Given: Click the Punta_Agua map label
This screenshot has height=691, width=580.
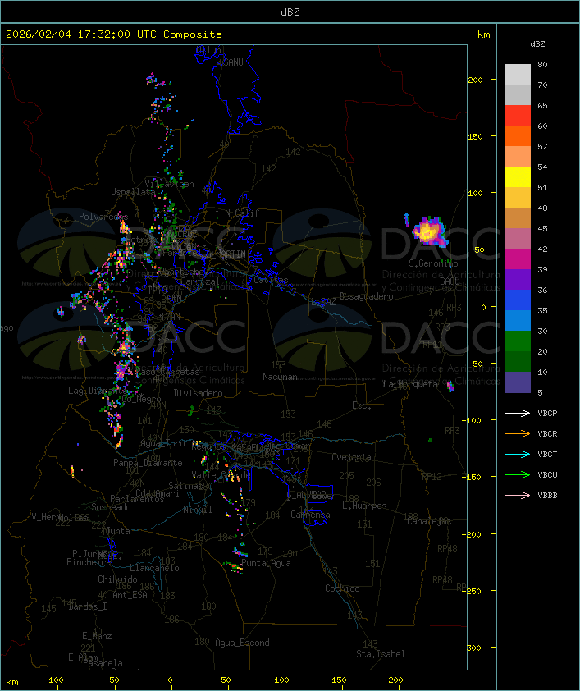Looking at the screenshot, I should [x=266, y=563].
